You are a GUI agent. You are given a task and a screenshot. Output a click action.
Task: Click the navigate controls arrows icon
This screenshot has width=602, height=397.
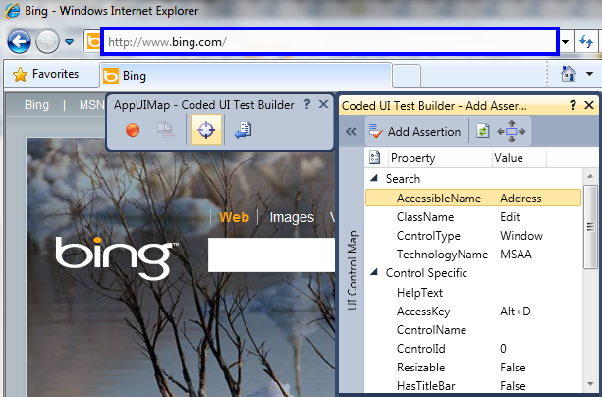pyautogui.click(x=511, y=131)
